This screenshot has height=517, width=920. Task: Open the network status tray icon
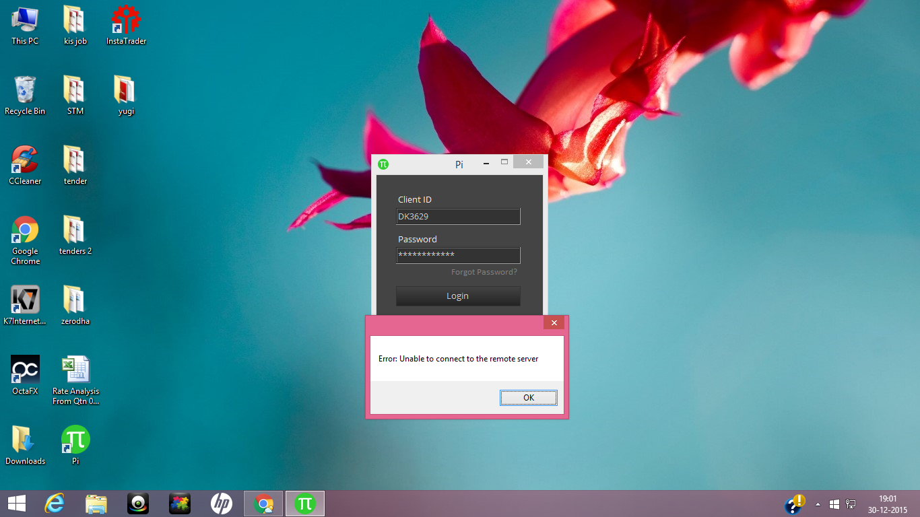(851, 504)
